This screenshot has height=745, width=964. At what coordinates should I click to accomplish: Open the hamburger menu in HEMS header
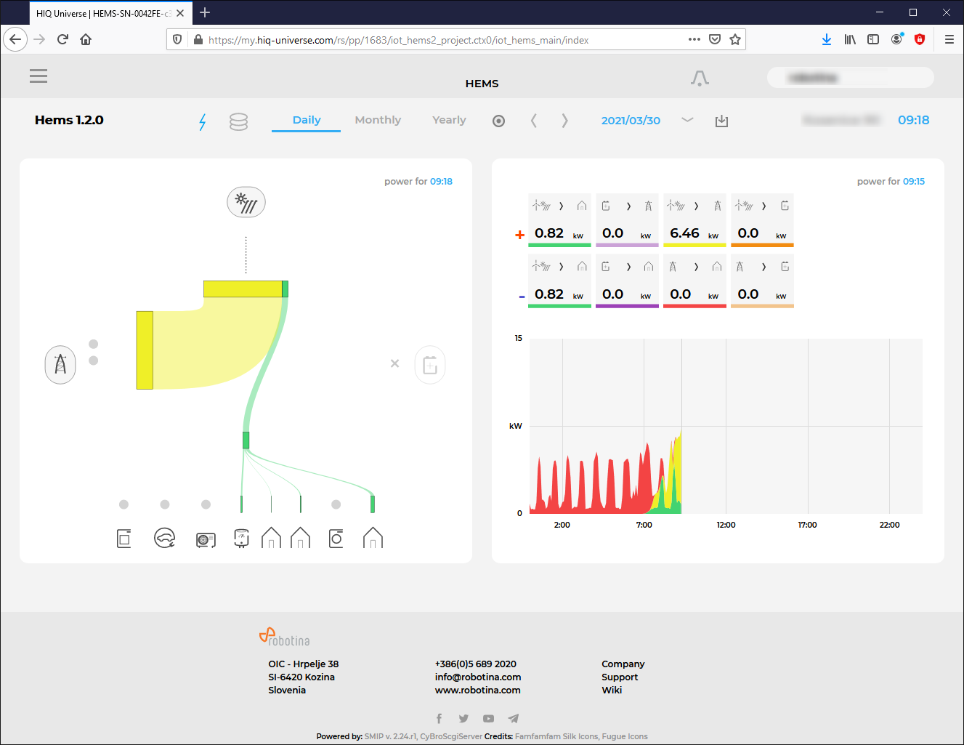click(x=39, y=76)
